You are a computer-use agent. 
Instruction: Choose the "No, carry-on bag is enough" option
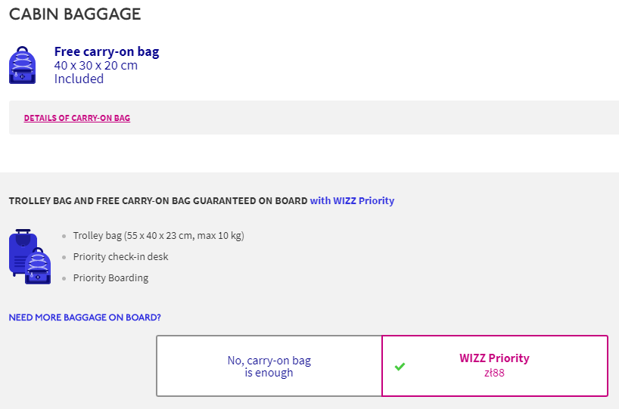click(x=269, y=366)
